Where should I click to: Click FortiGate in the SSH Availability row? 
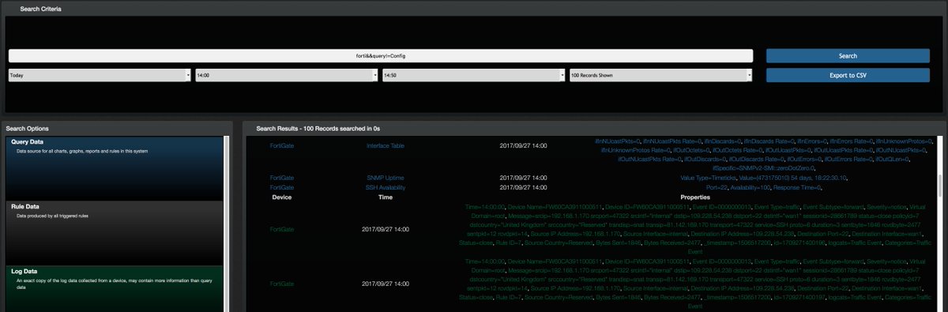click(282, 187)
